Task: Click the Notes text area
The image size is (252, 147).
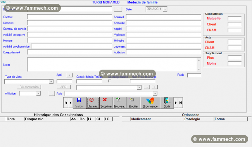Action: point(112,65)
